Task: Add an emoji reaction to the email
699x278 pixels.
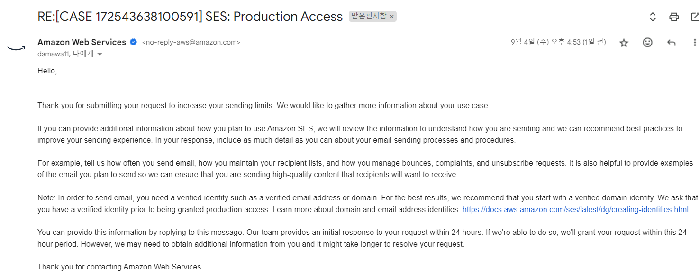Action: (x=647, y=43)
